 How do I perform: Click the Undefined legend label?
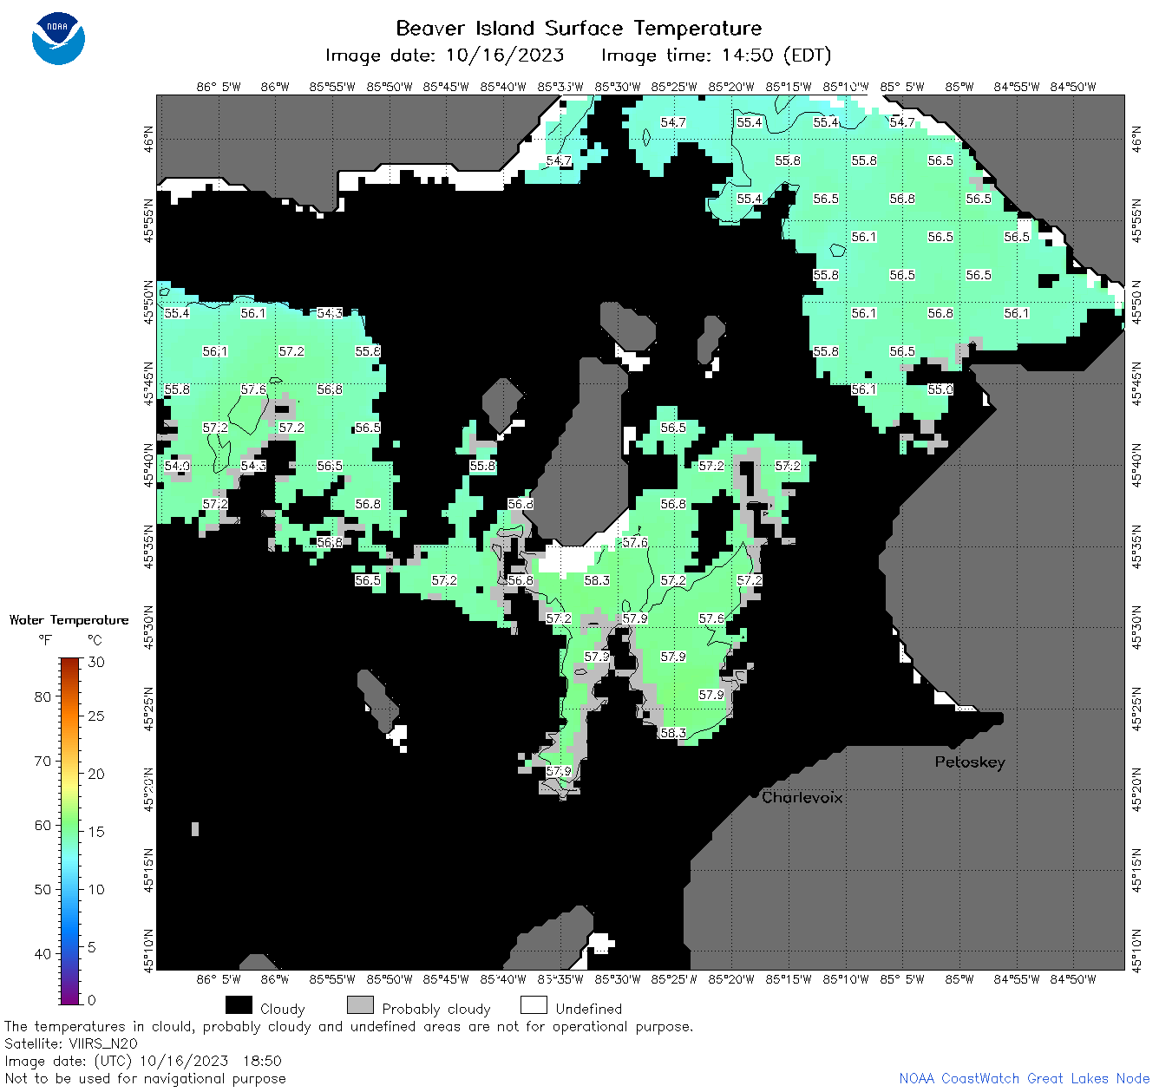[589, 1009]
